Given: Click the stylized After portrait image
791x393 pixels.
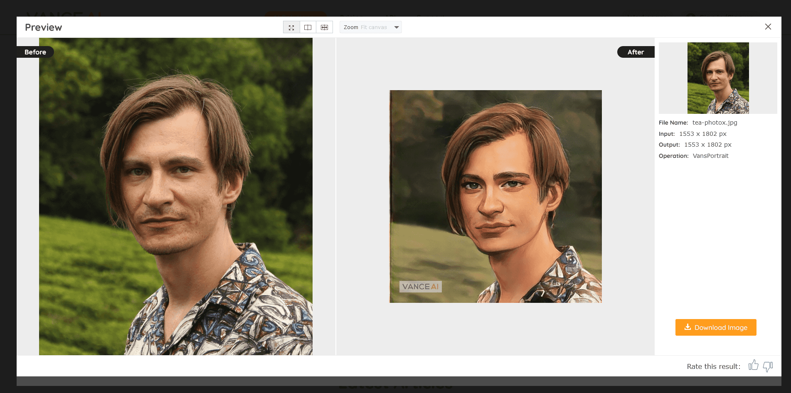Looking at the screenshot, I should (495, 196).
